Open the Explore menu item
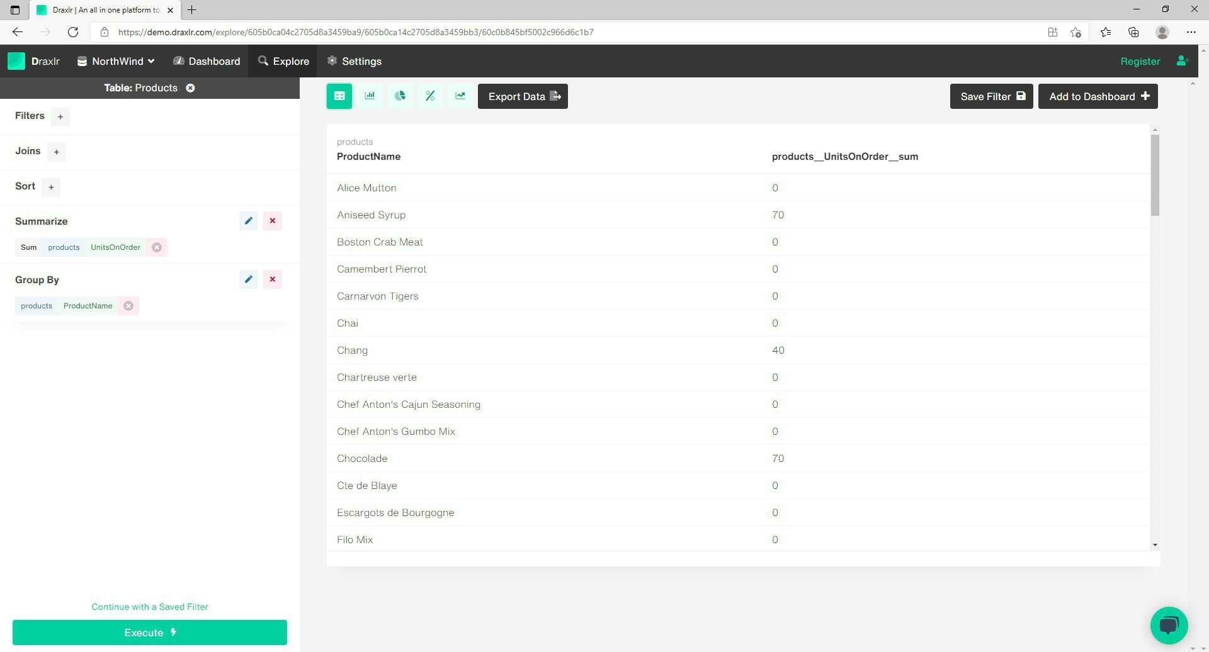The height and width of the screenshot is (652, 1209). tap(283, 61)
